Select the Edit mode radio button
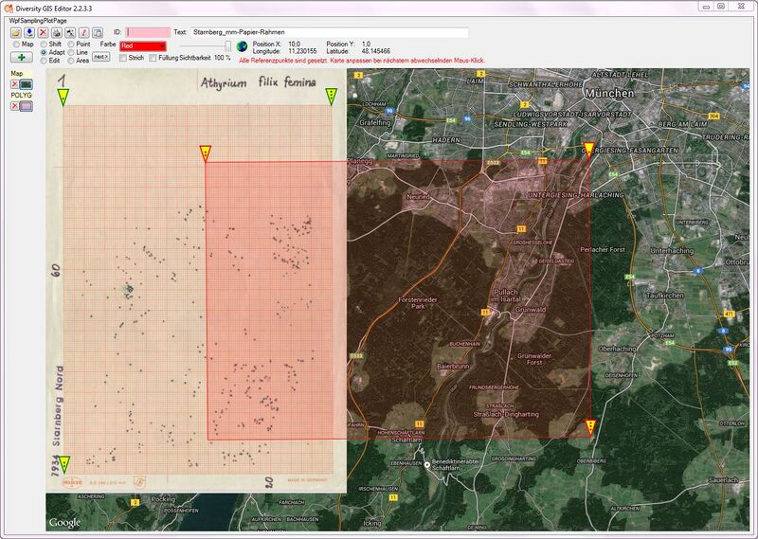 pyautogui.click(x=44, y=61)
